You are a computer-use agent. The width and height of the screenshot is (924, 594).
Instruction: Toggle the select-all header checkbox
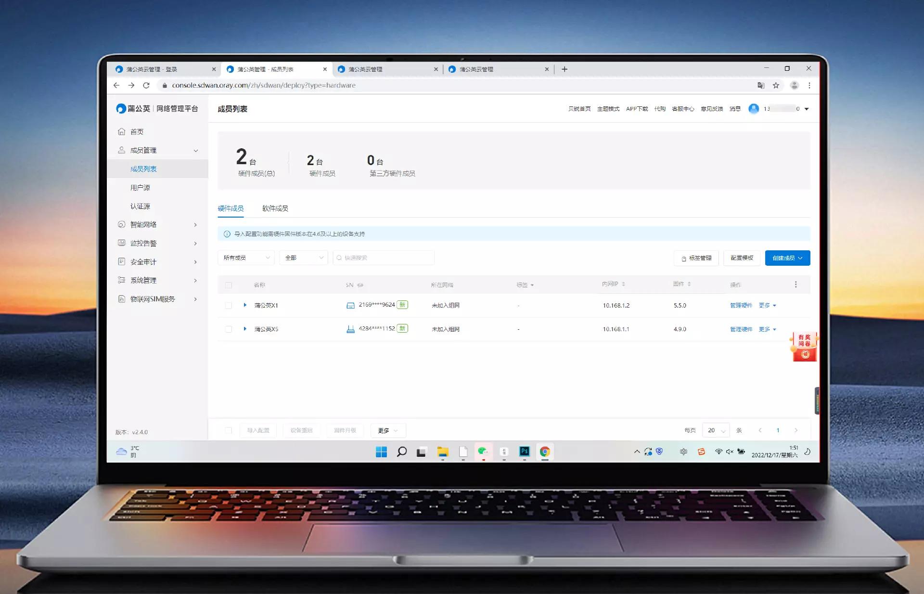[229, 285]
